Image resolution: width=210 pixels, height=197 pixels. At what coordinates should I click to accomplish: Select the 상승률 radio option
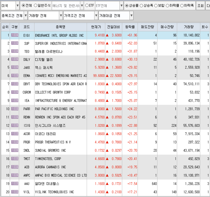127,6
